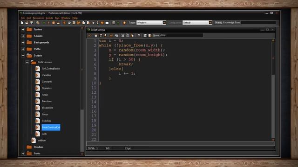
Task: Collapse the Code Lessons group
Action: pos(27,62)
